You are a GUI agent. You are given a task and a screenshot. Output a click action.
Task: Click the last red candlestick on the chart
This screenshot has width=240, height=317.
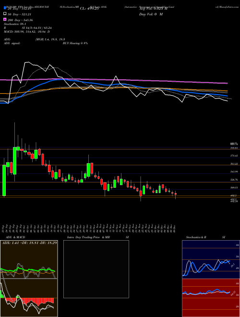(x=176, y=194)
